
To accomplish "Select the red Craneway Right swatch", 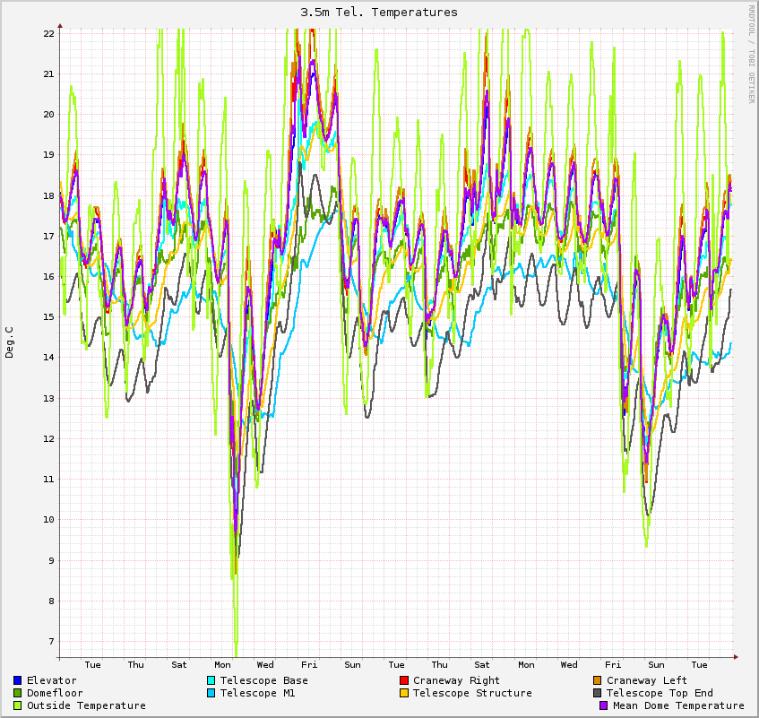I will tap(404, 680).
